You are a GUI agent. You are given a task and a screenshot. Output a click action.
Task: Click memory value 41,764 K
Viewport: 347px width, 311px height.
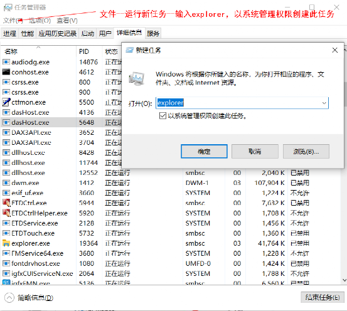pos(271,243)
